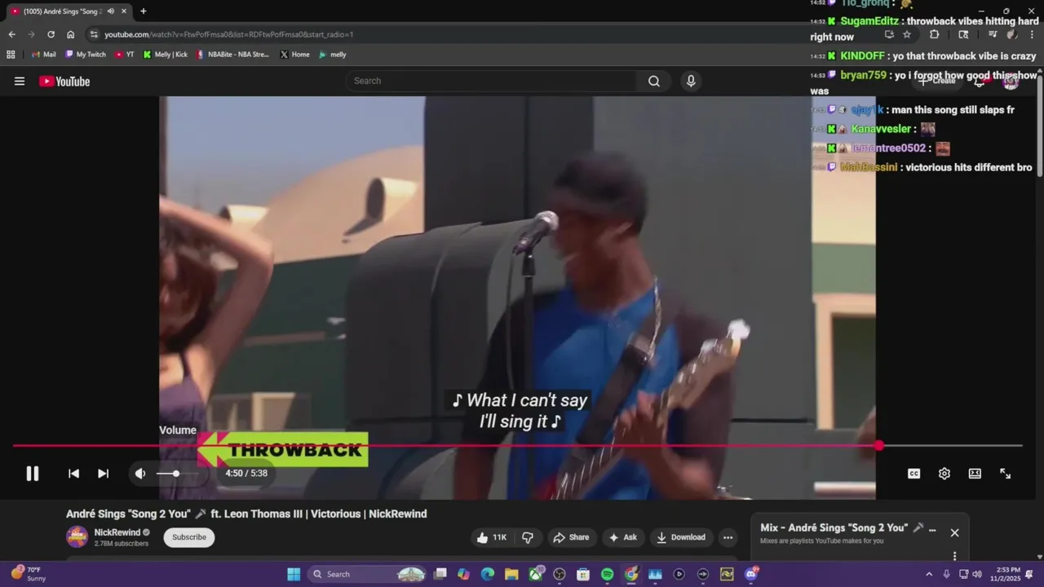Download the video
Screen dimensions: 1044x587
point(681,537)
